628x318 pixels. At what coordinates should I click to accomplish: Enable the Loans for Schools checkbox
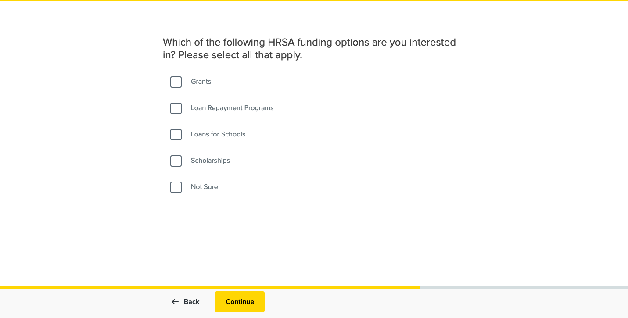(176, 135)
